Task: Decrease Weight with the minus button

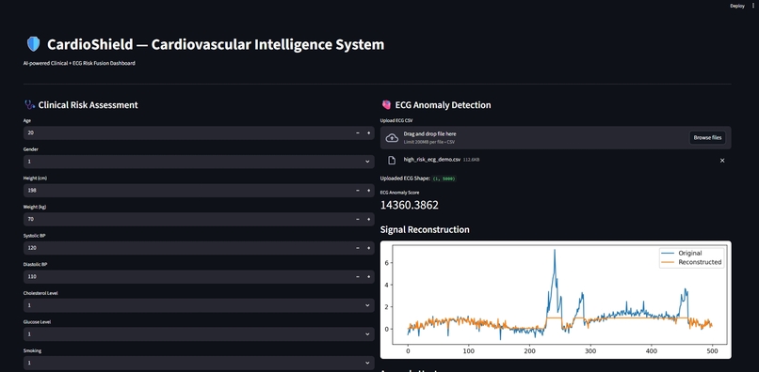Action: coord(358,219)
